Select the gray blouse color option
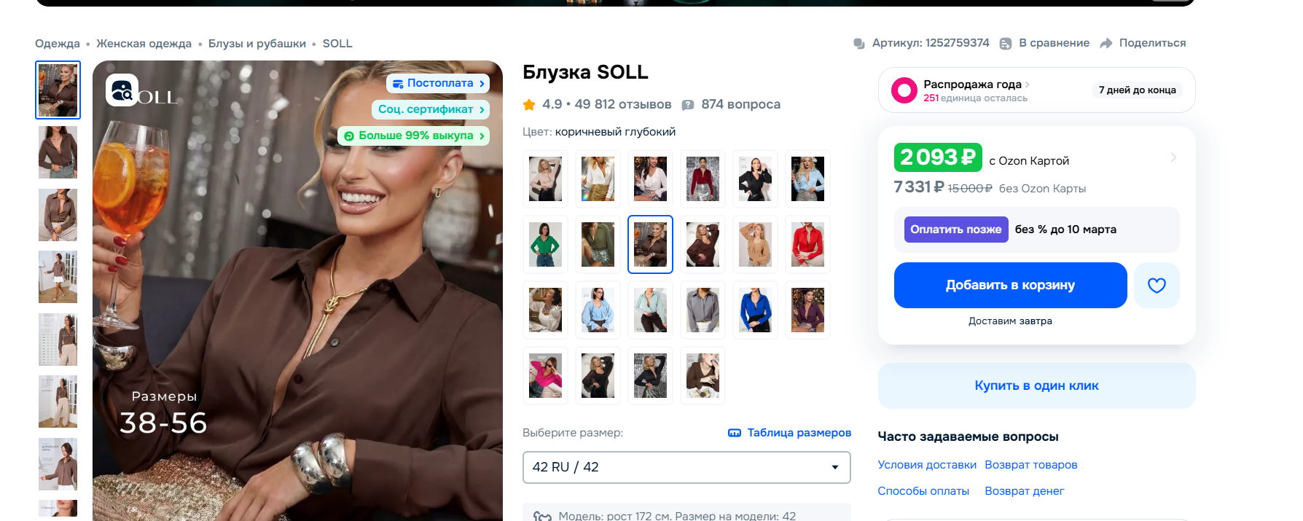 (703, 310)
